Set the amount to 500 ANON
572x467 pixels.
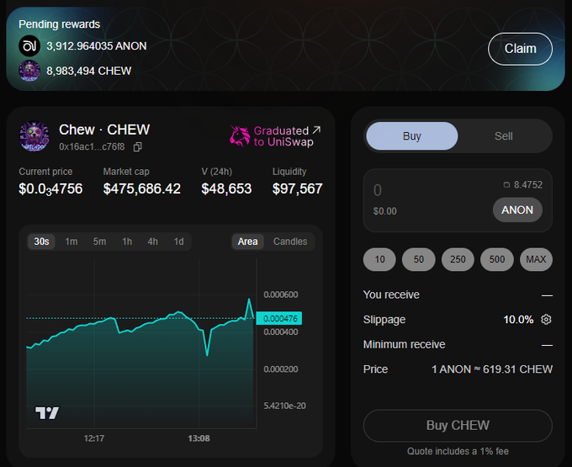pyautogui.click(x=497, y=259)
